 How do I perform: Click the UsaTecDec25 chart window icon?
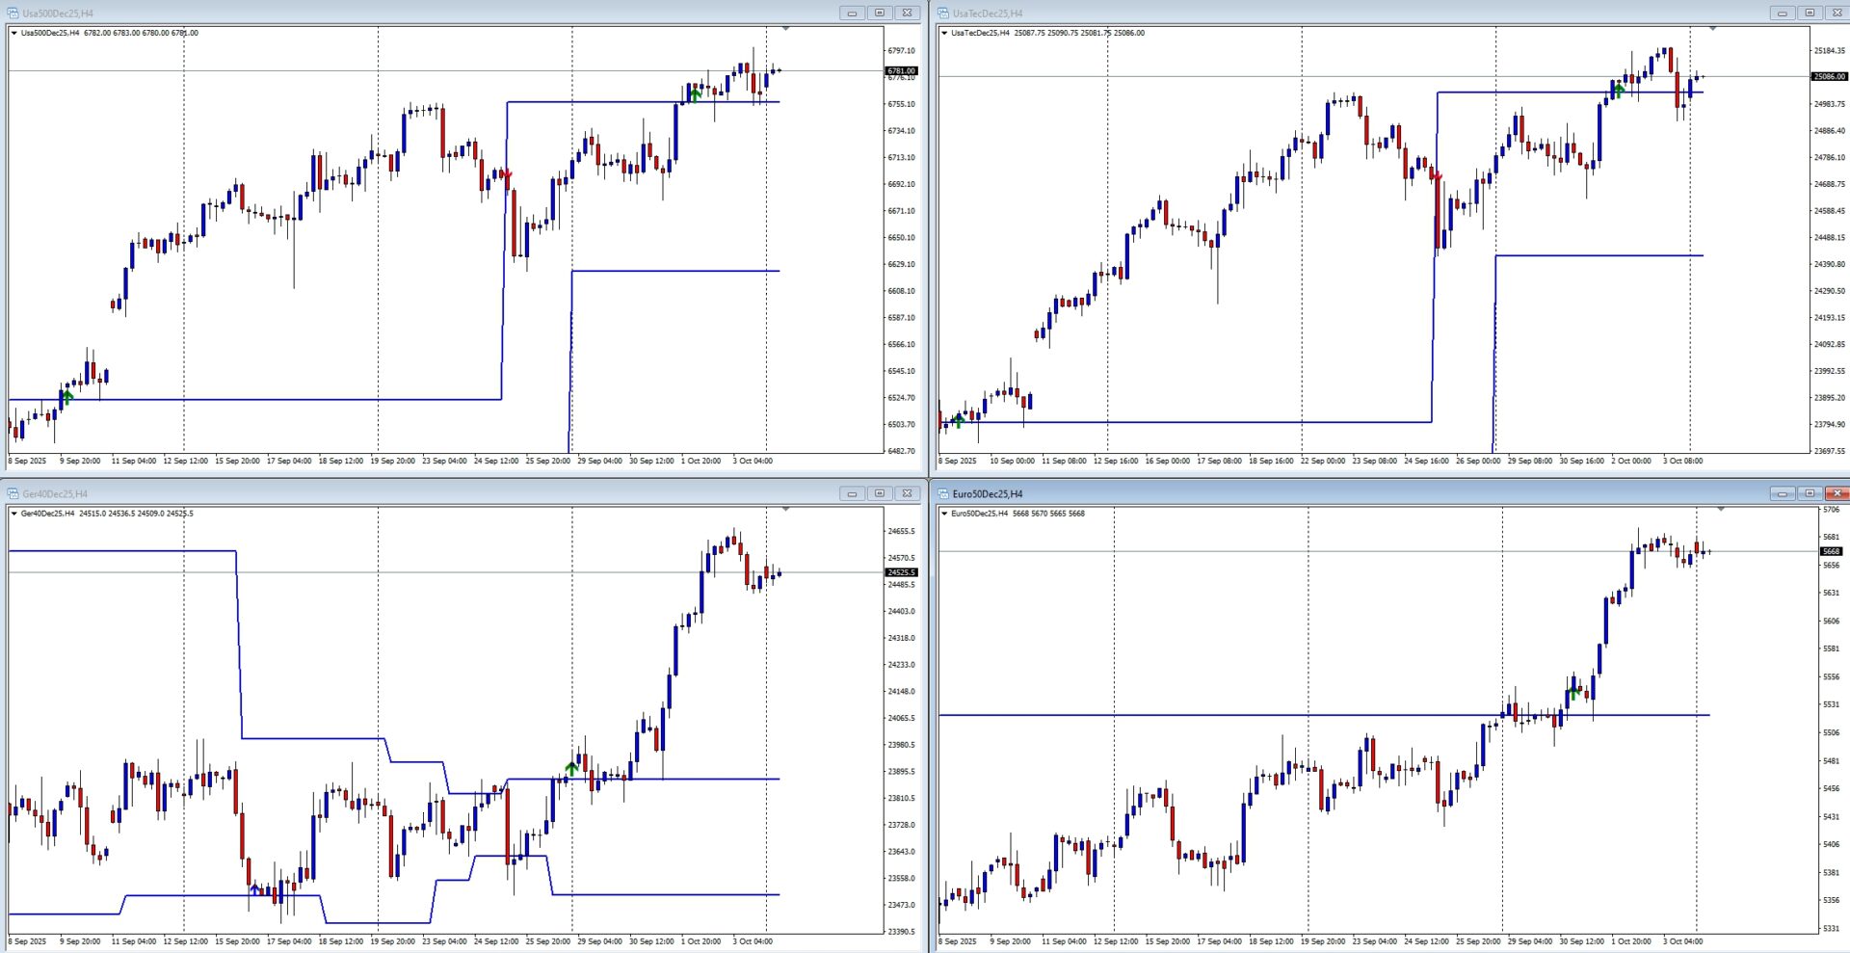tap(943, 13)
